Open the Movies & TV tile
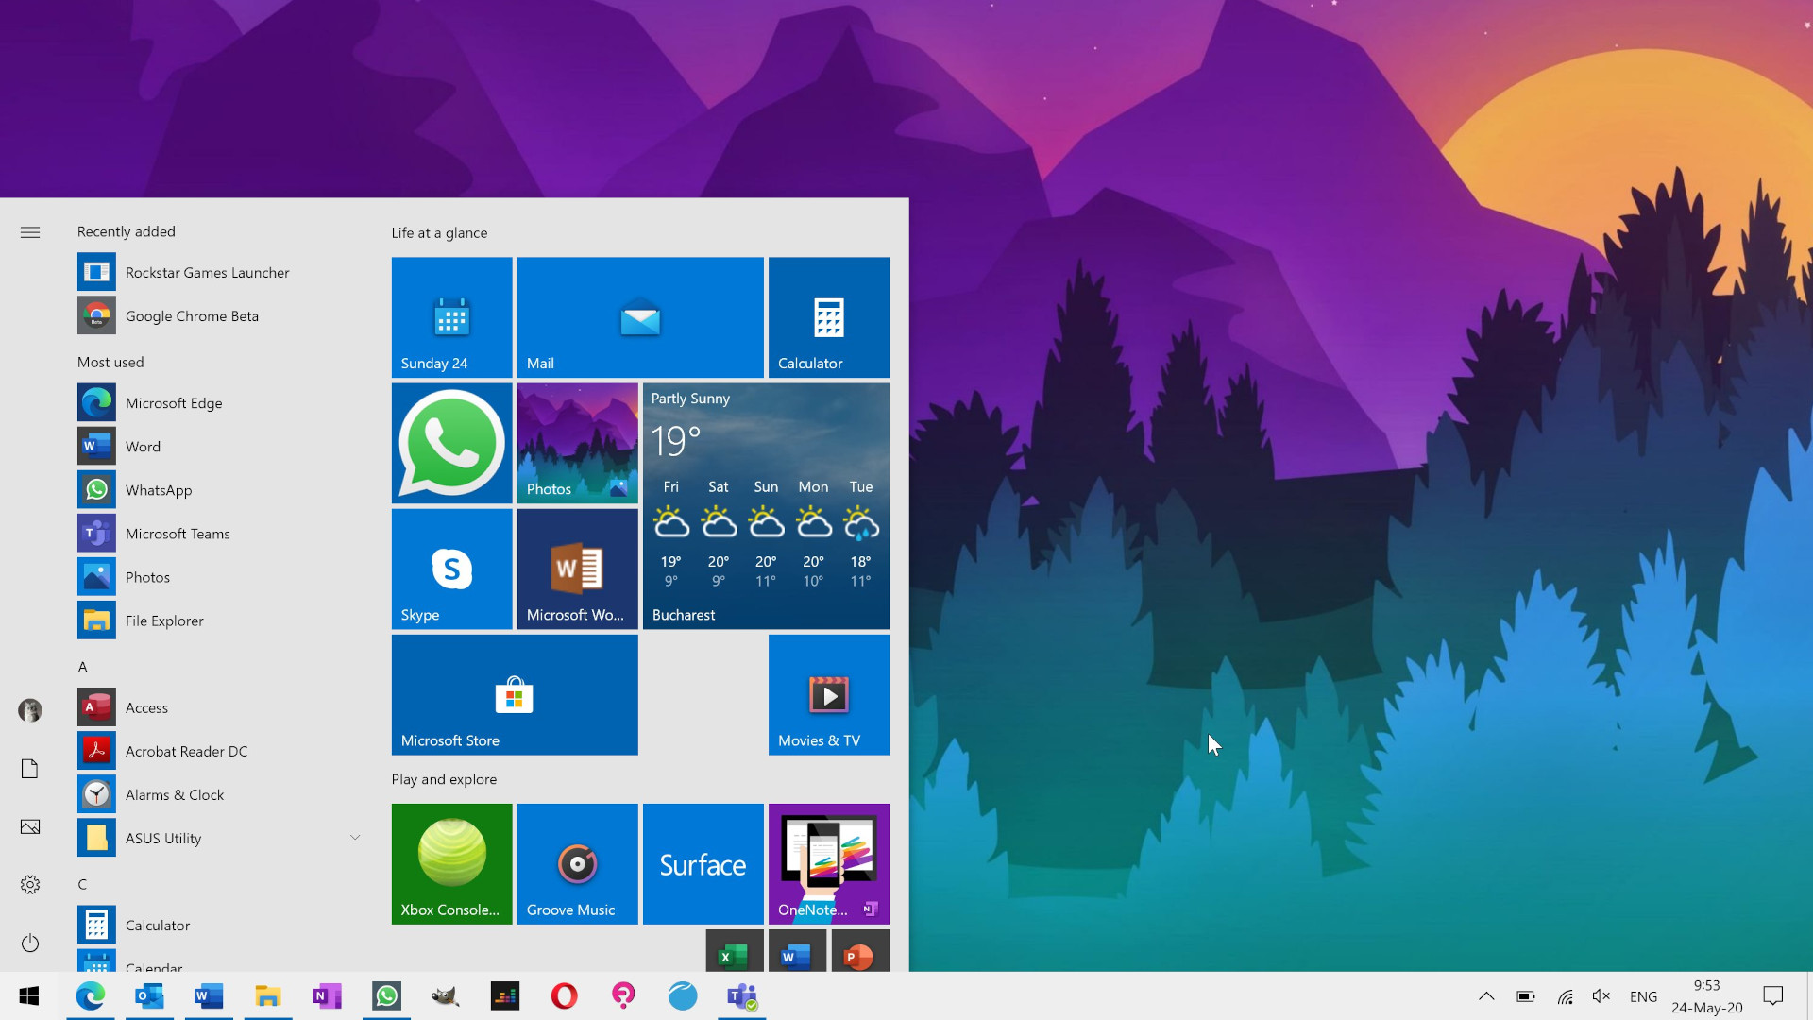This screenshot has height=1020, width=1813. coord(828,694)
